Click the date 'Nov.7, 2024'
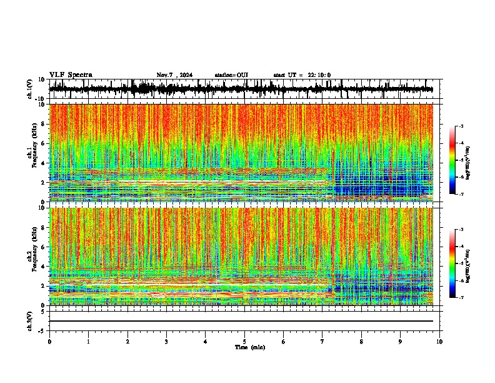The height and width of the screenshot is (383, 495). coord(174,75)
